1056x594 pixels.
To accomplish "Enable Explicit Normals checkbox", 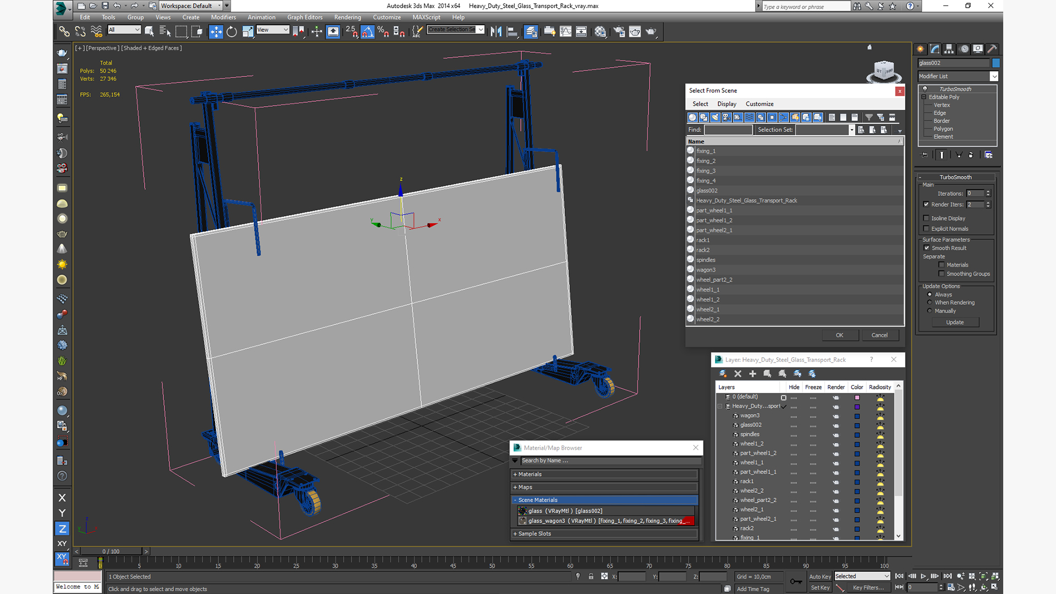I will click(926, 228).
